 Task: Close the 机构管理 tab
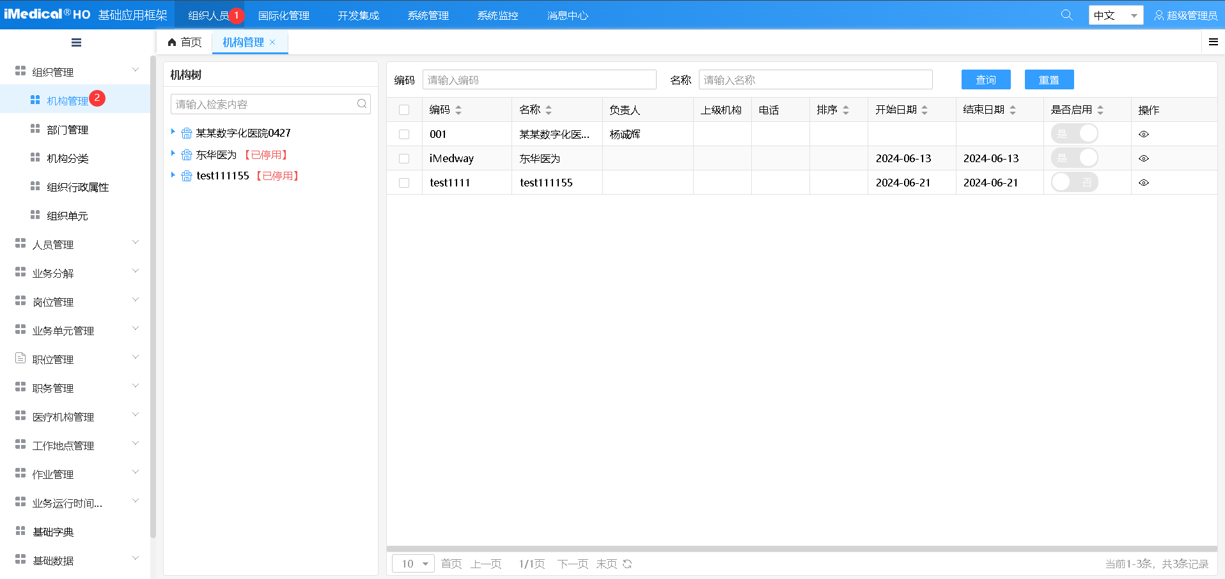[x=272, y=42]
